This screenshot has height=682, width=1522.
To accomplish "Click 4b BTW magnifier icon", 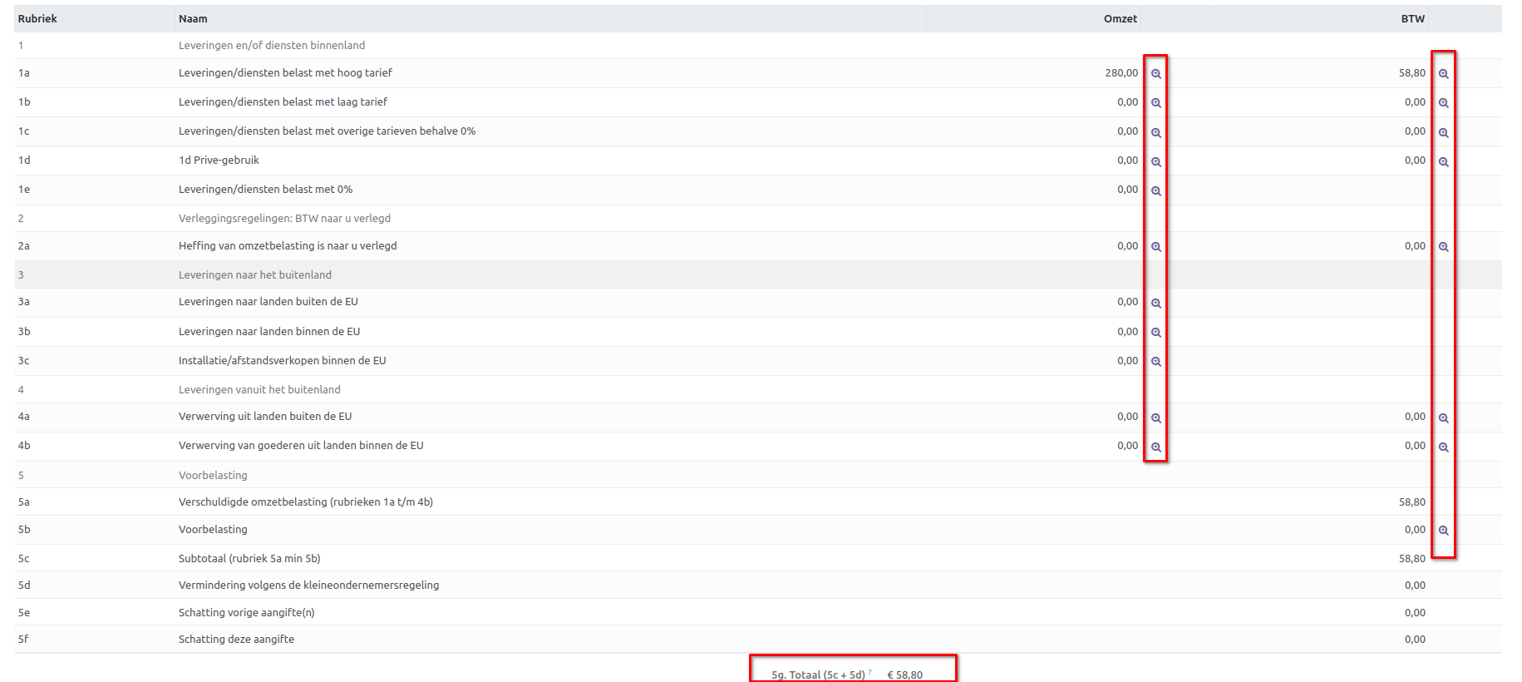I will pos(1443,447).
